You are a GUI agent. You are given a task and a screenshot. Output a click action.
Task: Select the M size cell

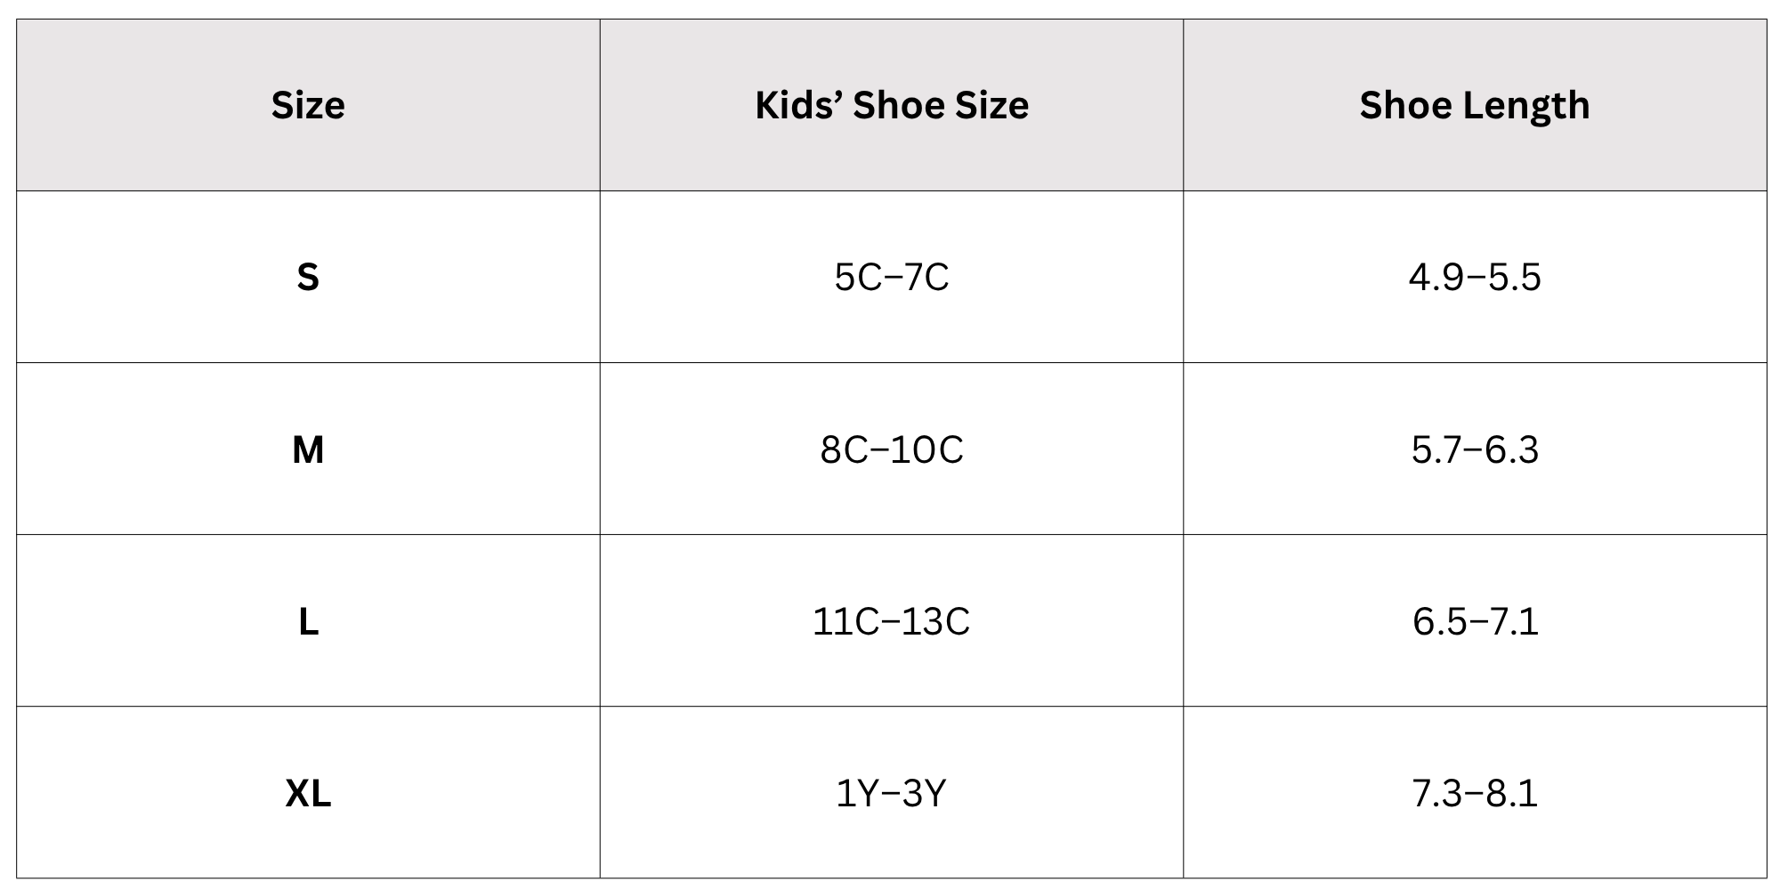308,449
